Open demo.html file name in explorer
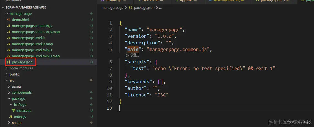Viewport: 314px width, 127px height. click(20, 20)
